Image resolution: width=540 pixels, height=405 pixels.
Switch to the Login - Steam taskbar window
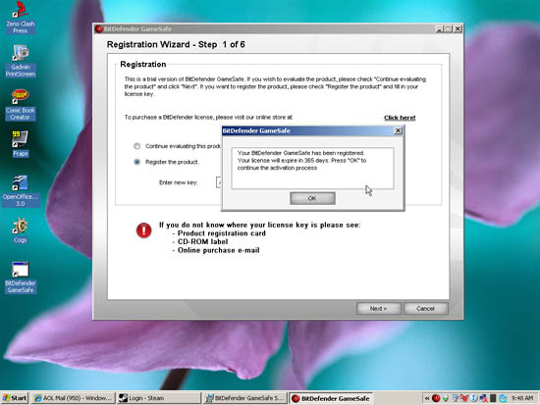pyautogui.click(x=159, y=398)
